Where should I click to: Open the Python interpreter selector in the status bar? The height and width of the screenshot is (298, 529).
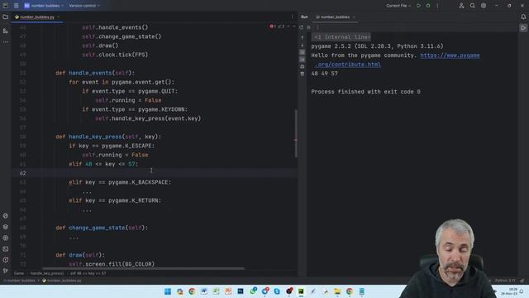505,281
